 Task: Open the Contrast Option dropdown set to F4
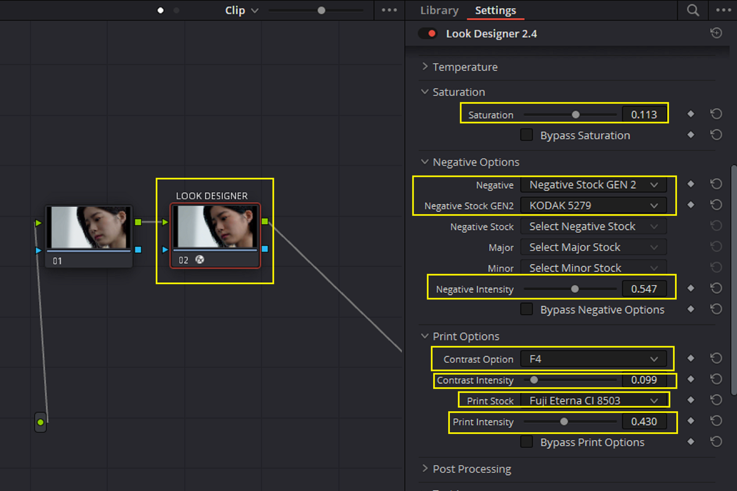coord(593,359)
